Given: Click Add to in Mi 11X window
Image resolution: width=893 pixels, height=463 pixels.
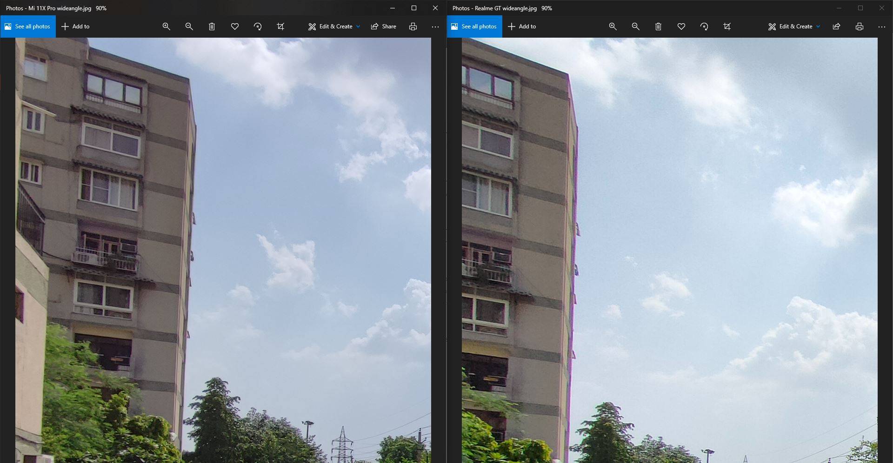Looking at the screenshot, I should (x=75, y=26).
